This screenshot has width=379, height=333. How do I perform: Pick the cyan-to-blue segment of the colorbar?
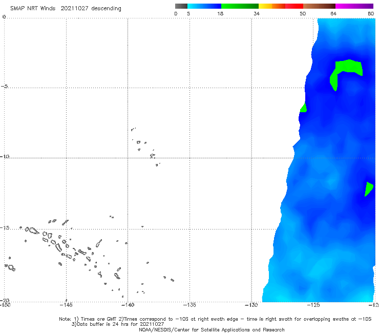(x=204, y=6)
